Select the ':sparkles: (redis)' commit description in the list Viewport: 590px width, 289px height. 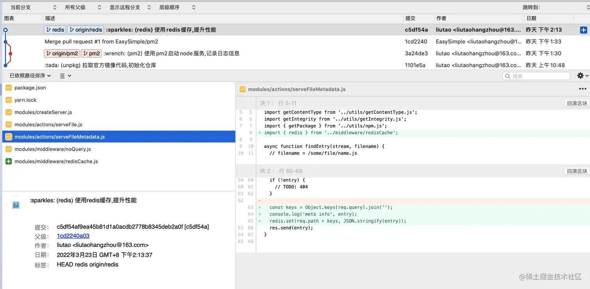161,30
